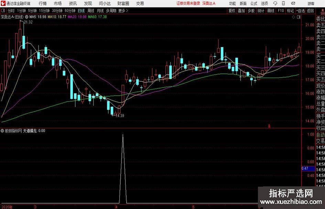Open the 公式 menu
Screen dimensions: 325x209
click(254, 3)
